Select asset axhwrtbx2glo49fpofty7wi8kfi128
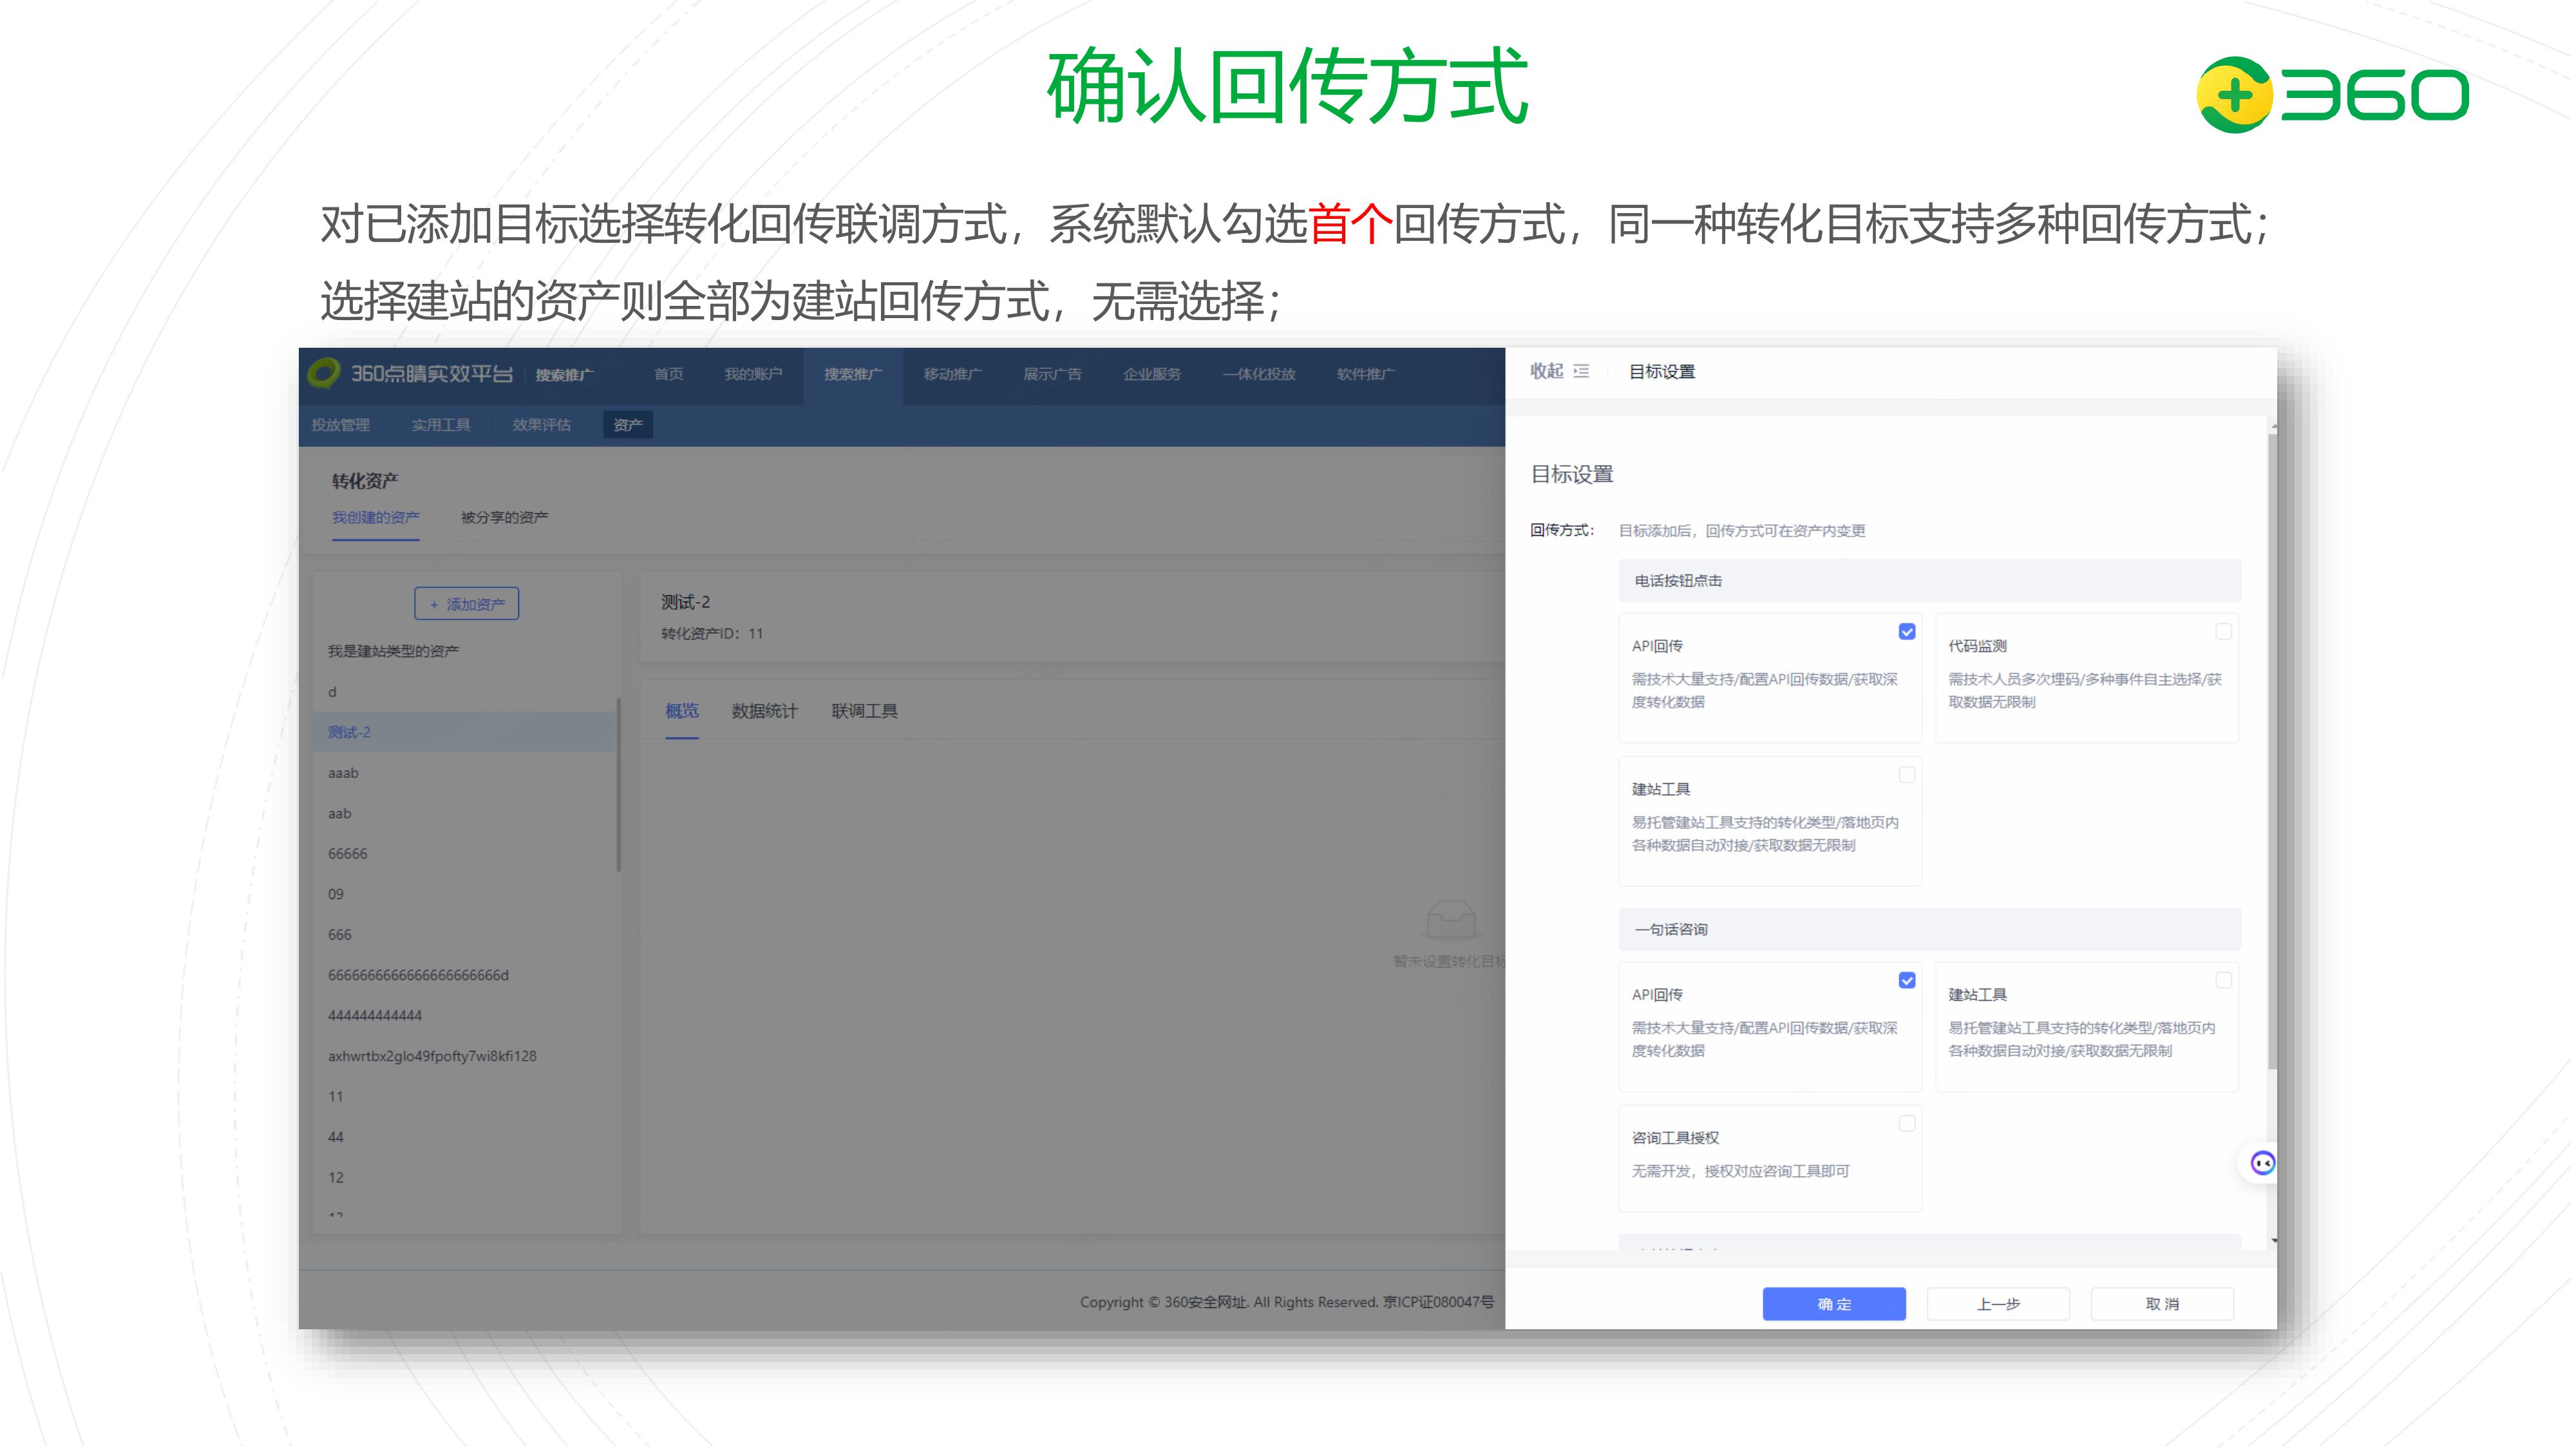 click(x=465, y=1056)
